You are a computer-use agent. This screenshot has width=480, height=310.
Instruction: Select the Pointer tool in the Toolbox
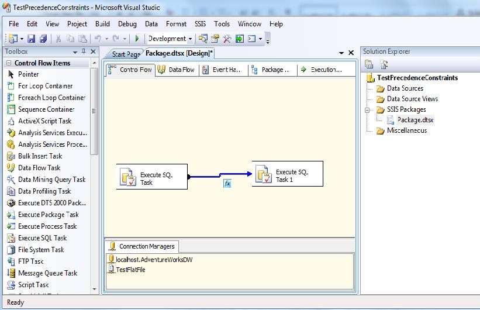point(28,74)
